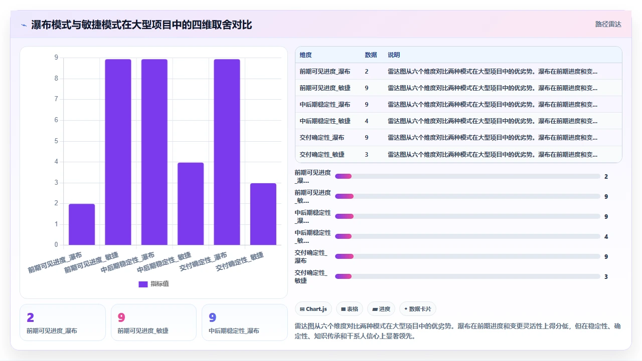Click the y-axis label 9

[x=56, y=58]
